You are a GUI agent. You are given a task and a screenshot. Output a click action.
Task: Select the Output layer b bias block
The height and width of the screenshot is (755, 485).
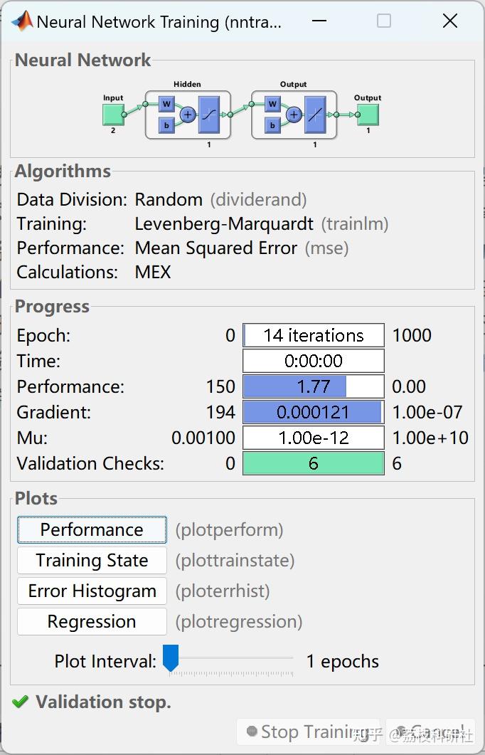pos(272,125)
